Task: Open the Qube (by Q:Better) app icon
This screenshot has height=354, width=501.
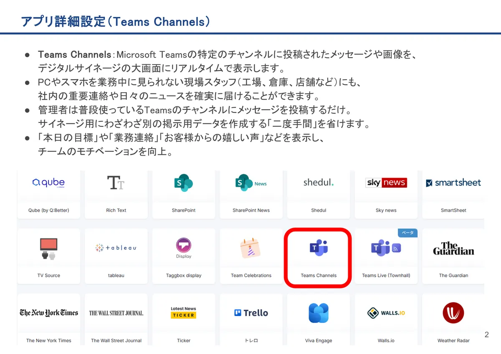Action: [x=49, y=183]
